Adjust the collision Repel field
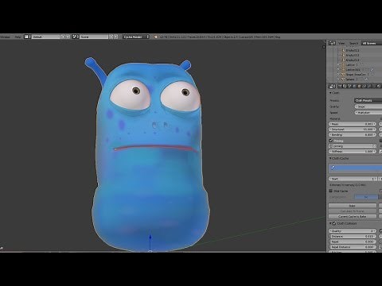The width and height of the screenshot is (382, 286). click(x=353, y=242)
